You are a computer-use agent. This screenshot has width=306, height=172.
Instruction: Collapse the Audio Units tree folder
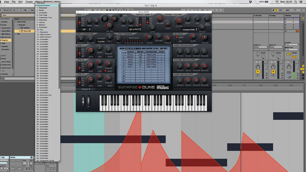(15, 22)
